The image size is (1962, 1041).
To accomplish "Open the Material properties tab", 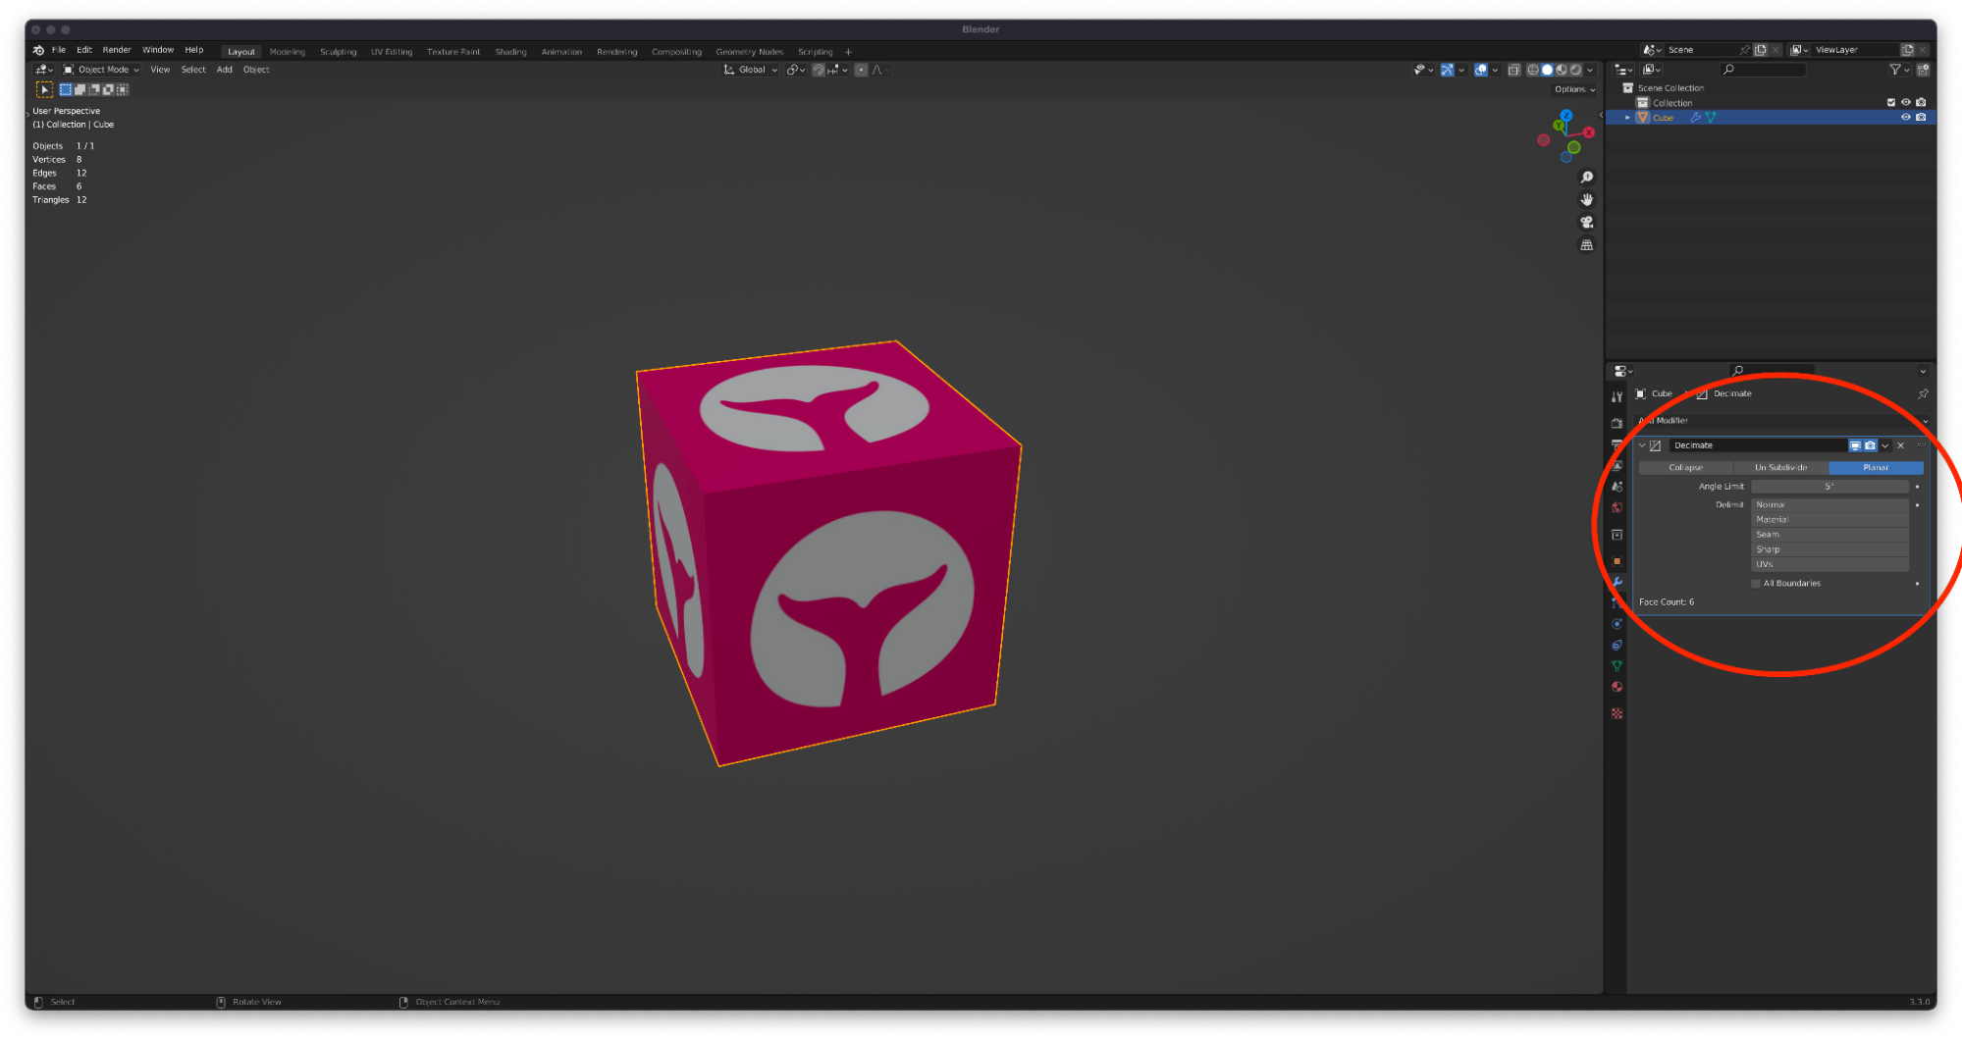I will tap(1617, 687).
